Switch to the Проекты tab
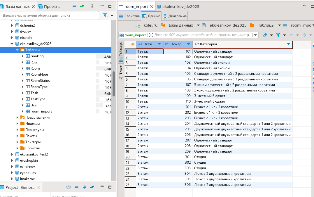Screen dimensions: 314x197 coord(49,6)
